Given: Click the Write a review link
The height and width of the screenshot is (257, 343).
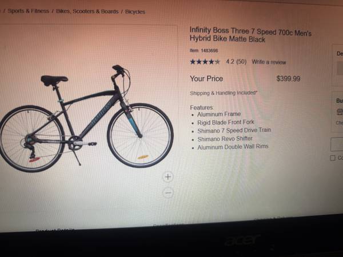Looking at the screenshot, I should coord(269,62).
